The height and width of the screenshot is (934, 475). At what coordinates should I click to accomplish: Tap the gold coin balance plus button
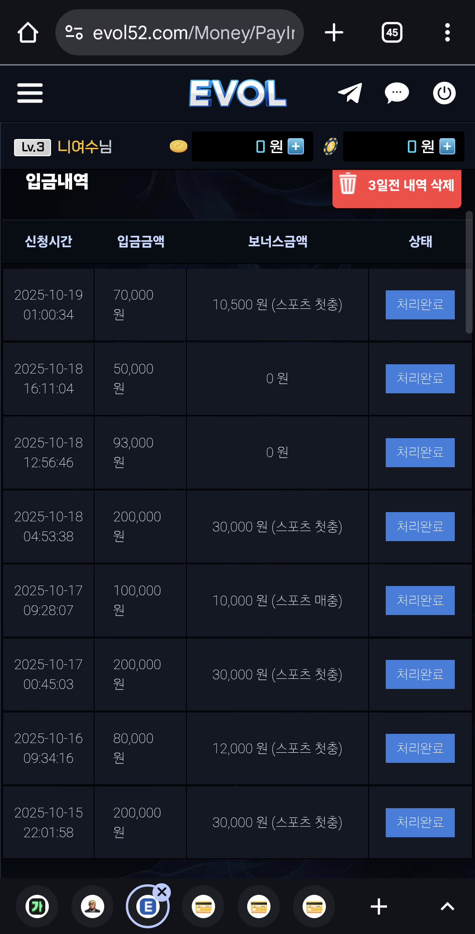coord(296,147)
